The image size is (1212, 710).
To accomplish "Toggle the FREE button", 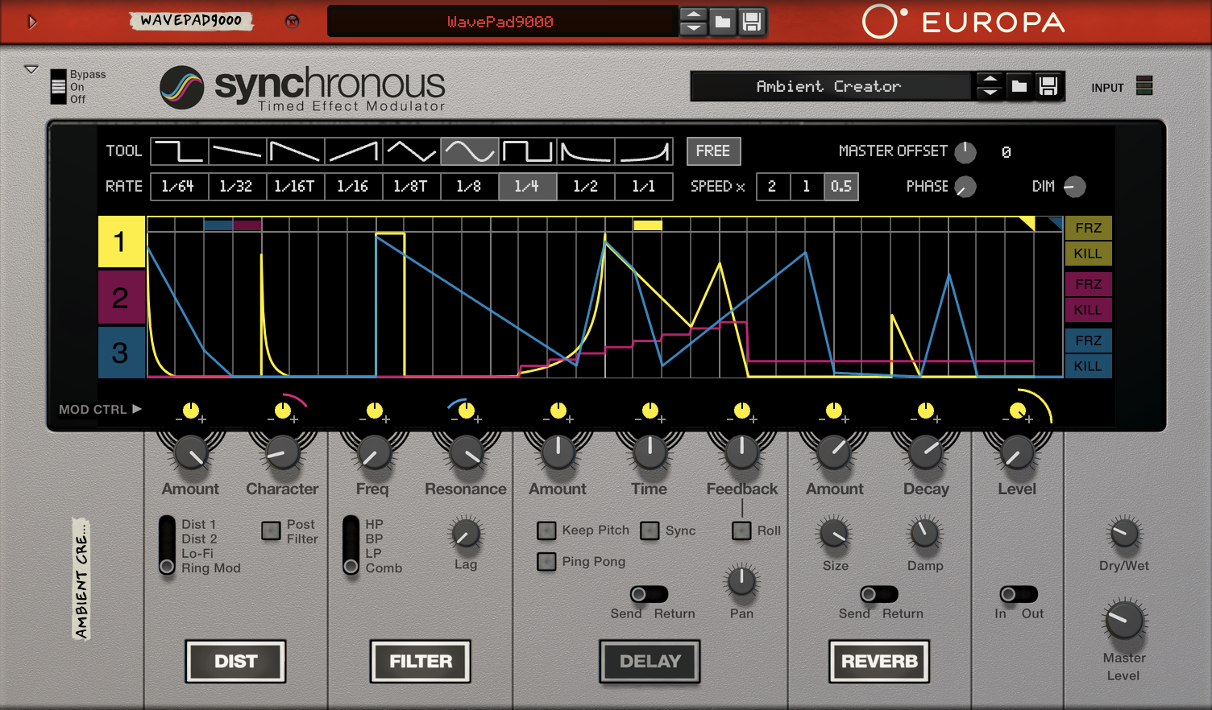I will (713, 151).
